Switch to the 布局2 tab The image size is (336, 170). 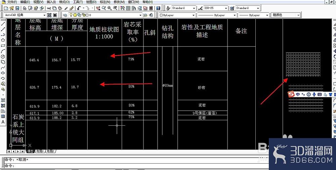tap(51, 151)
